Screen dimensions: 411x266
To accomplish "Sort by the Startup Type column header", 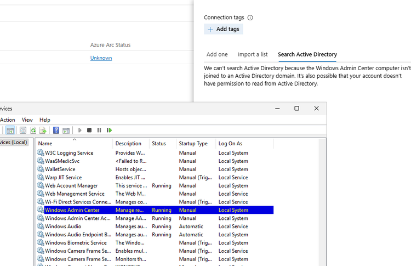I will point(193,144).
